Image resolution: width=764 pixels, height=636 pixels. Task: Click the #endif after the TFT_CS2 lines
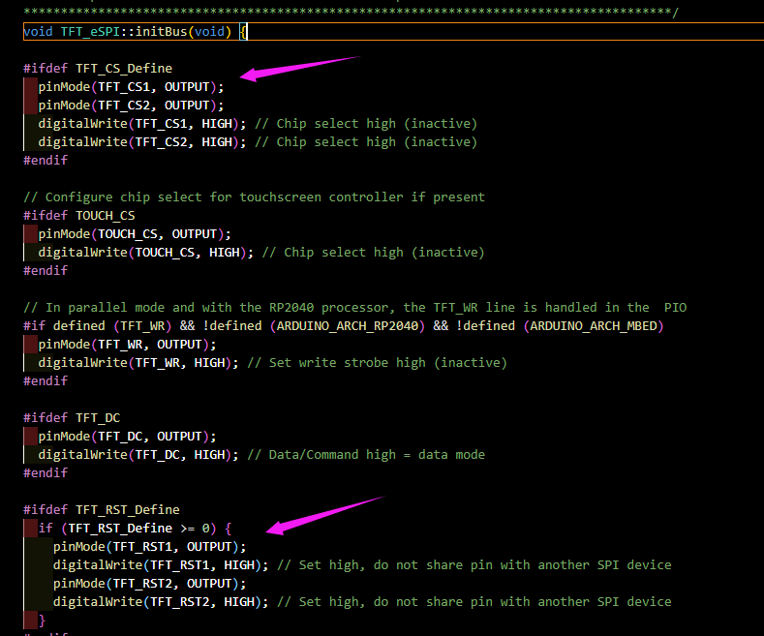click(46, 161)
